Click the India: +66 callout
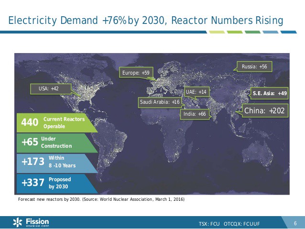 [x=195, y=114]
